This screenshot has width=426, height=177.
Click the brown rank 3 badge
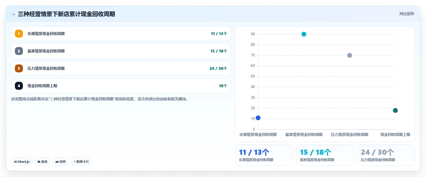19,68
